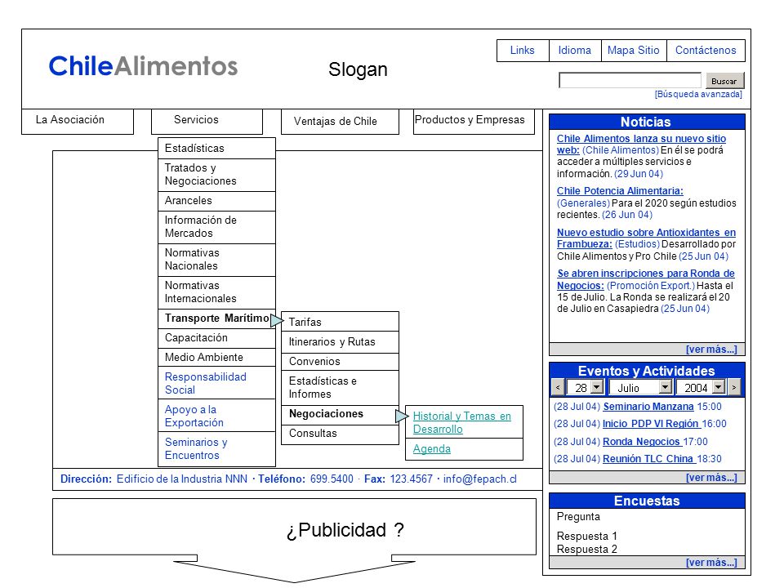The width and height of the screenshot is (784, 588).
Task: Open Inicio PDP VI Región event link
Action: [651, 424]
